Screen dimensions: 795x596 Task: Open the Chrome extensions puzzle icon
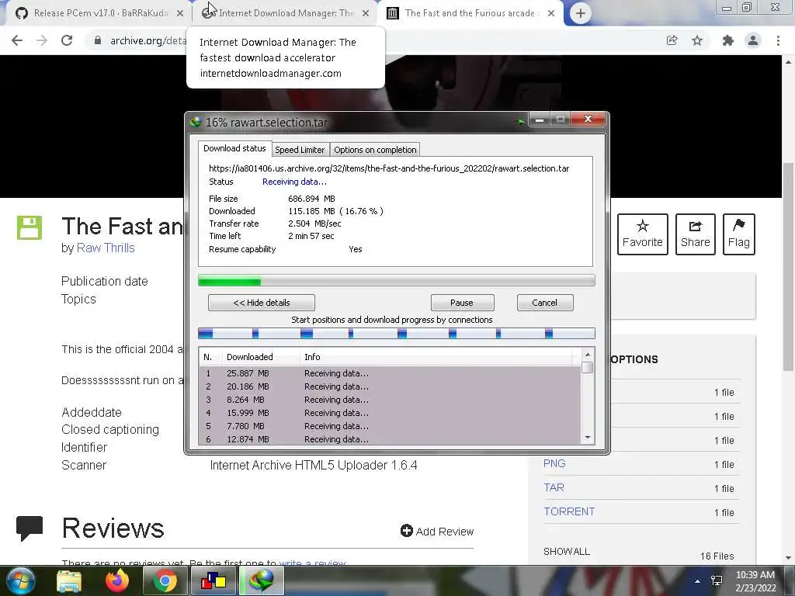[728, 40]
